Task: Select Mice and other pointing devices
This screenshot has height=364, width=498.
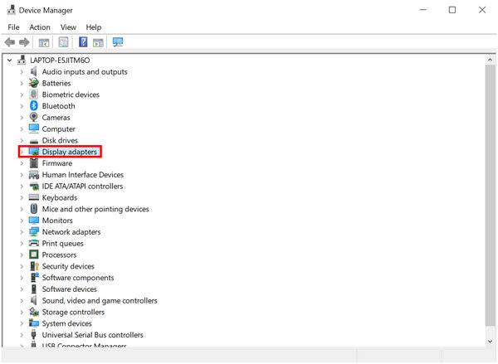Action: click(x=95, y=209)
